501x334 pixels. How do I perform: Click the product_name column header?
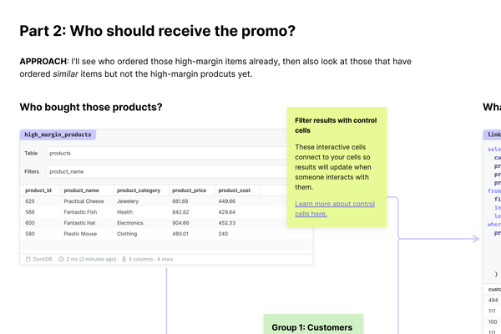[x=81, y=190]
